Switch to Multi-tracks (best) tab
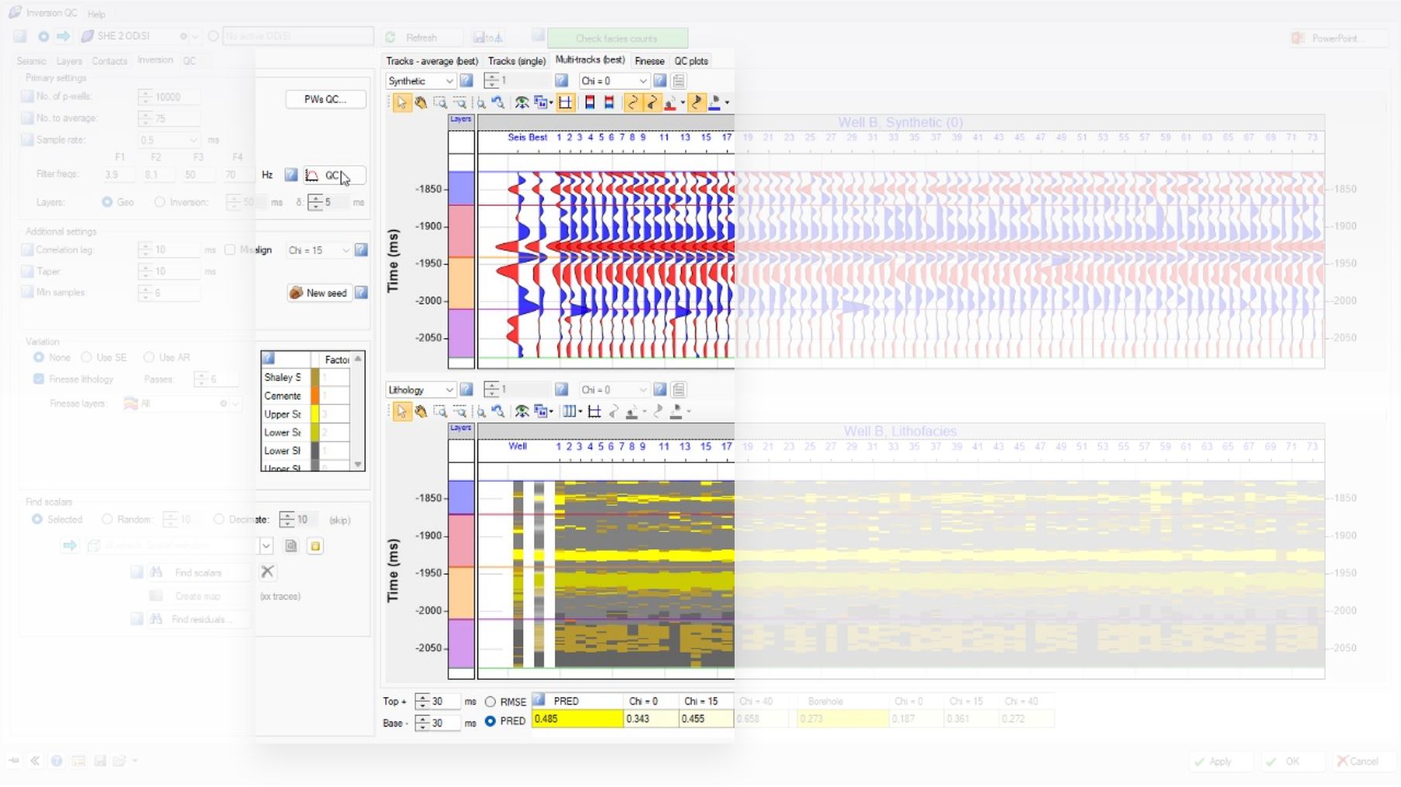This screenshot has width=1401, height=787. coord(590,60)
